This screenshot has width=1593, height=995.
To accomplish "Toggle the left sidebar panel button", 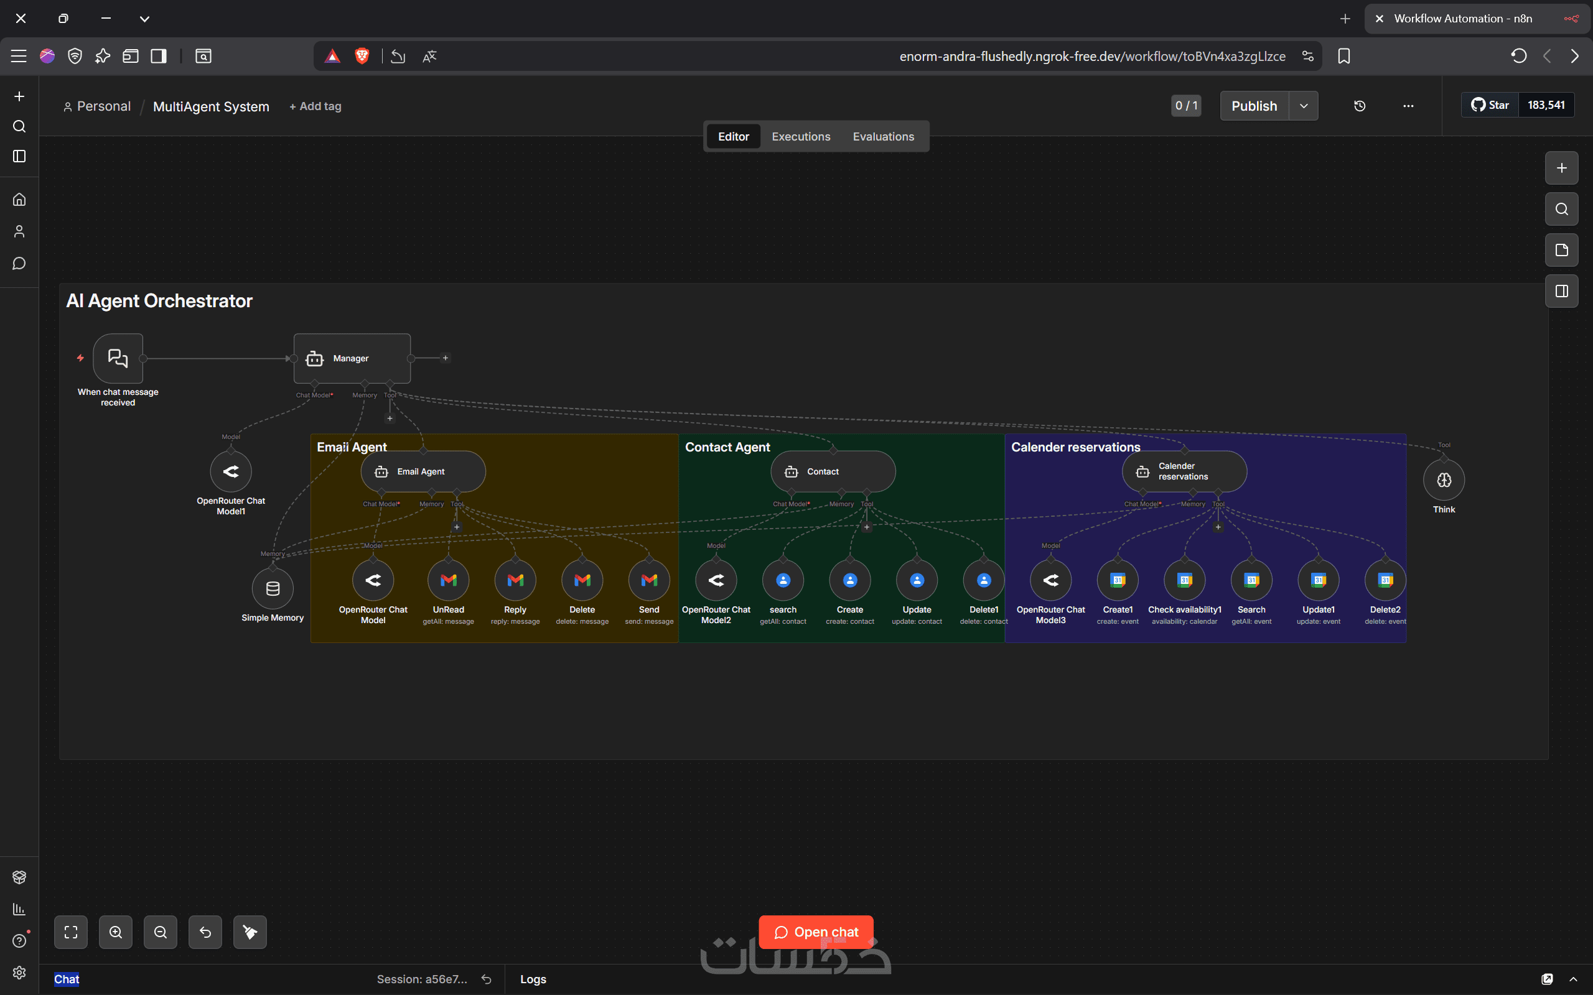I will 20,157.
